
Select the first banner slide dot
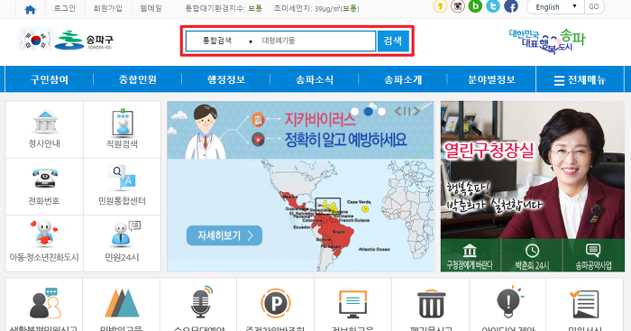coord(355,112)
